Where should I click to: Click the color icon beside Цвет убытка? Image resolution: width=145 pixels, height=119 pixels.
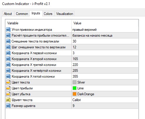(x=8, y=94)
